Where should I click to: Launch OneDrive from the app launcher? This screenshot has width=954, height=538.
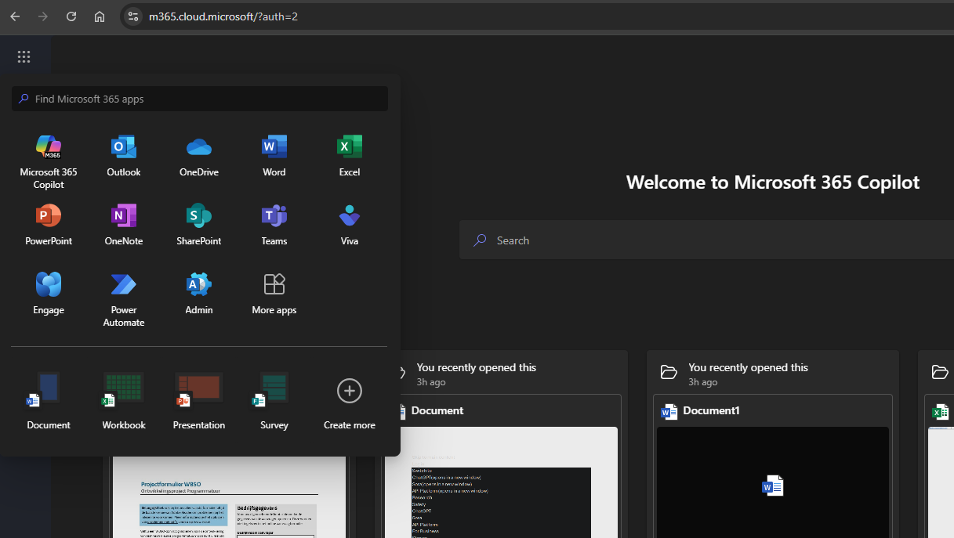[199, 147]
